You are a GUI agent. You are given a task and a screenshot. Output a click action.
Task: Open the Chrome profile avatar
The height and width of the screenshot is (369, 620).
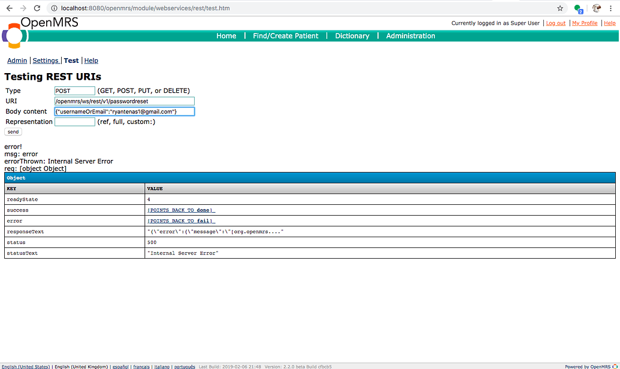pos(596,8)
